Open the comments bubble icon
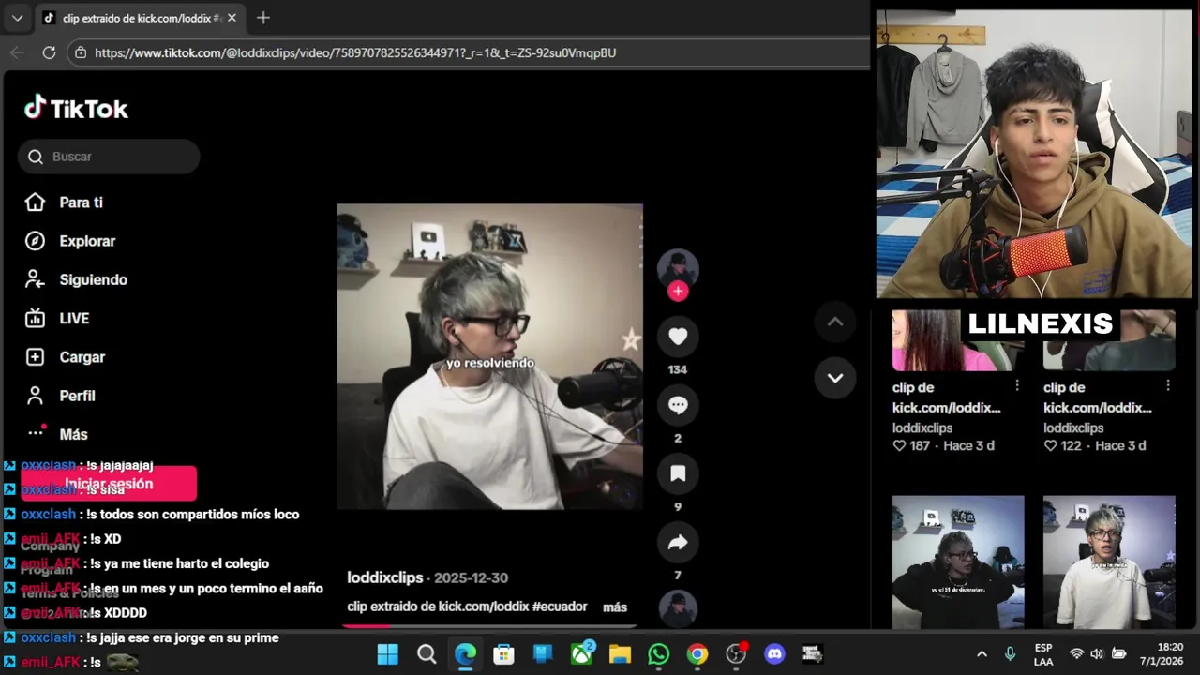The height and width of the screenshot is (675, 1200). 678,405
